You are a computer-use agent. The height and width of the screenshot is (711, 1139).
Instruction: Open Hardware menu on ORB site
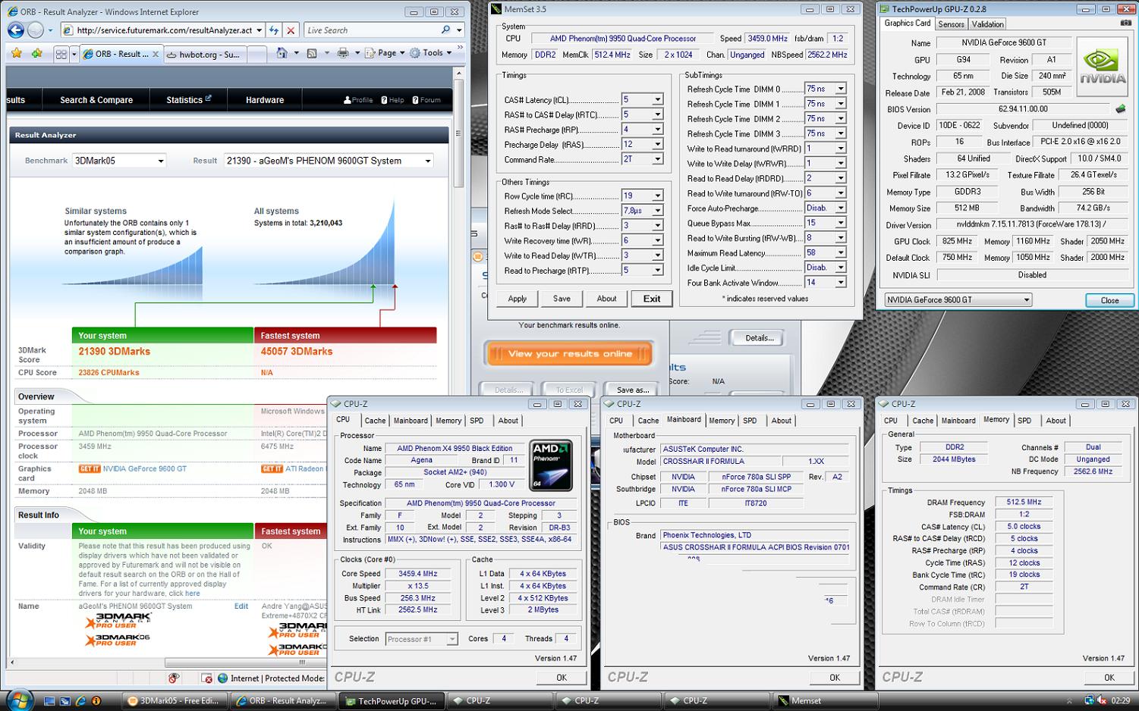pos(265,100)
